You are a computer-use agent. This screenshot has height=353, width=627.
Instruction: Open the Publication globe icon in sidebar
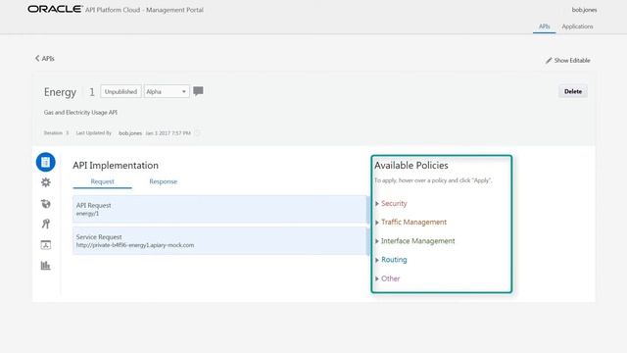point(46,204)
